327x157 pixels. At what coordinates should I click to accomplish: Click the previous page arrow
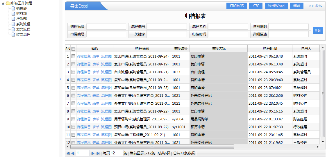click(x=73, y=153)
